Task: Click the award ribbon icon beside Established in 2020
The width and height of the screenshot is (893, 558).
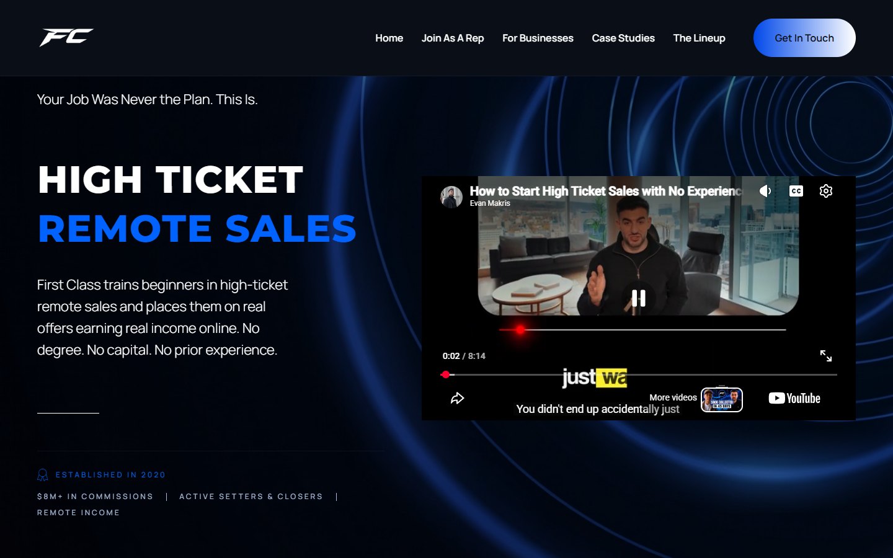Action: coord(43,475)
